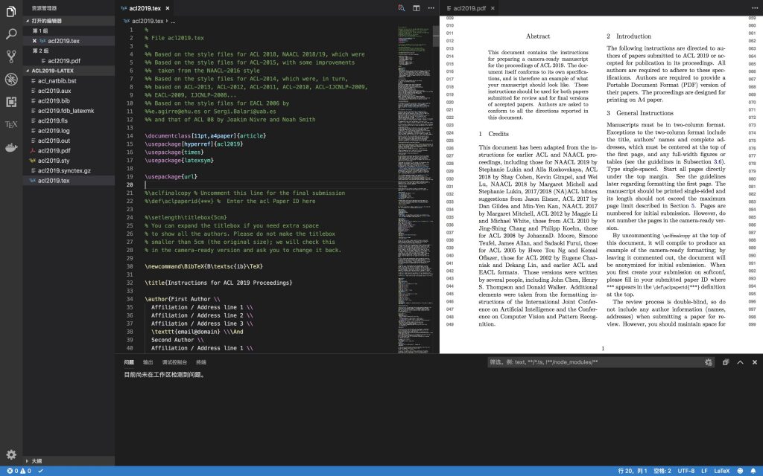Open more actions for acl2019.tex editor group
763x476 pixels.
pyautogui.click(x=431, y=8)
